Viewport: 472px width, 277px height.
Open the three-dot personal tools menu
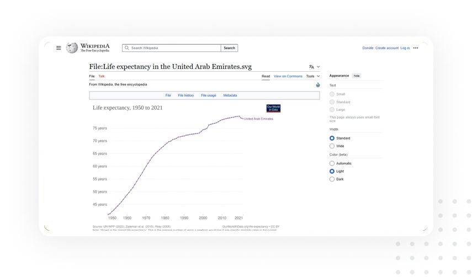(x=416, y=48)
